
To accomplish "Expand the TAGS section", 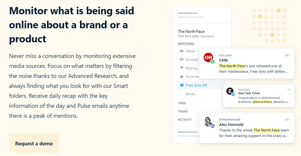I will [182, 103].
